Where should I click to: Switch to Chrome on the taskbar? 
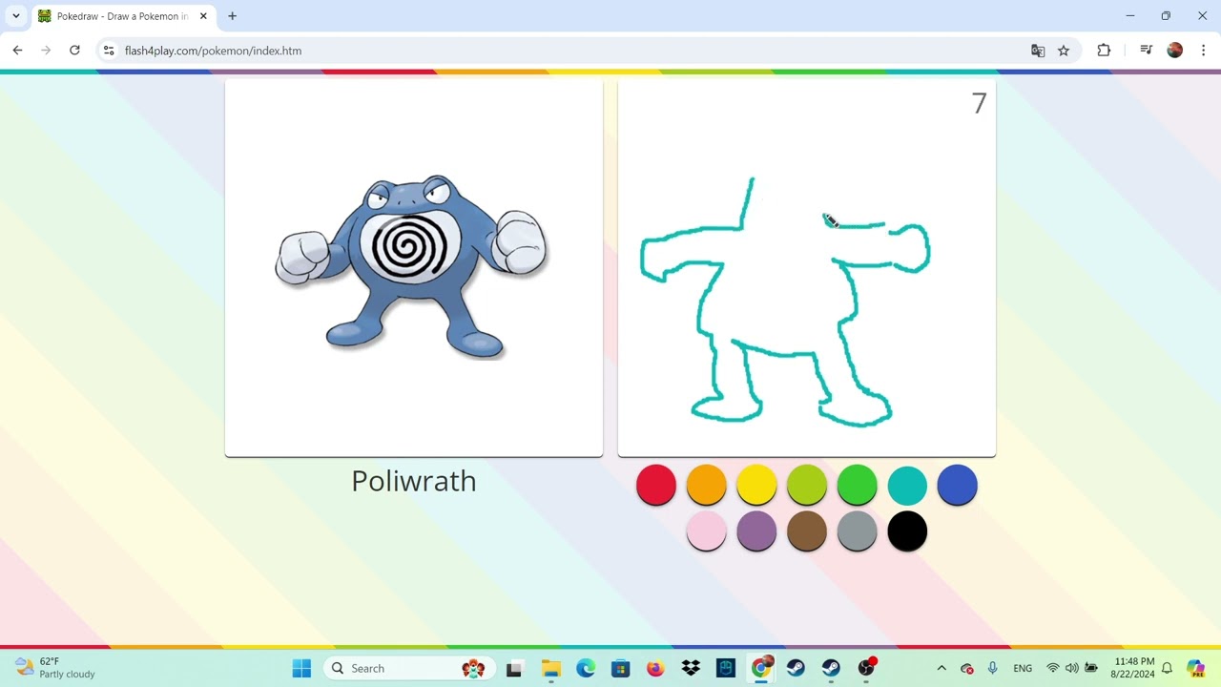761,668
